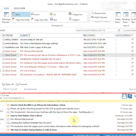Click Steve Turner sender name in reading pane

pos(10,89)
